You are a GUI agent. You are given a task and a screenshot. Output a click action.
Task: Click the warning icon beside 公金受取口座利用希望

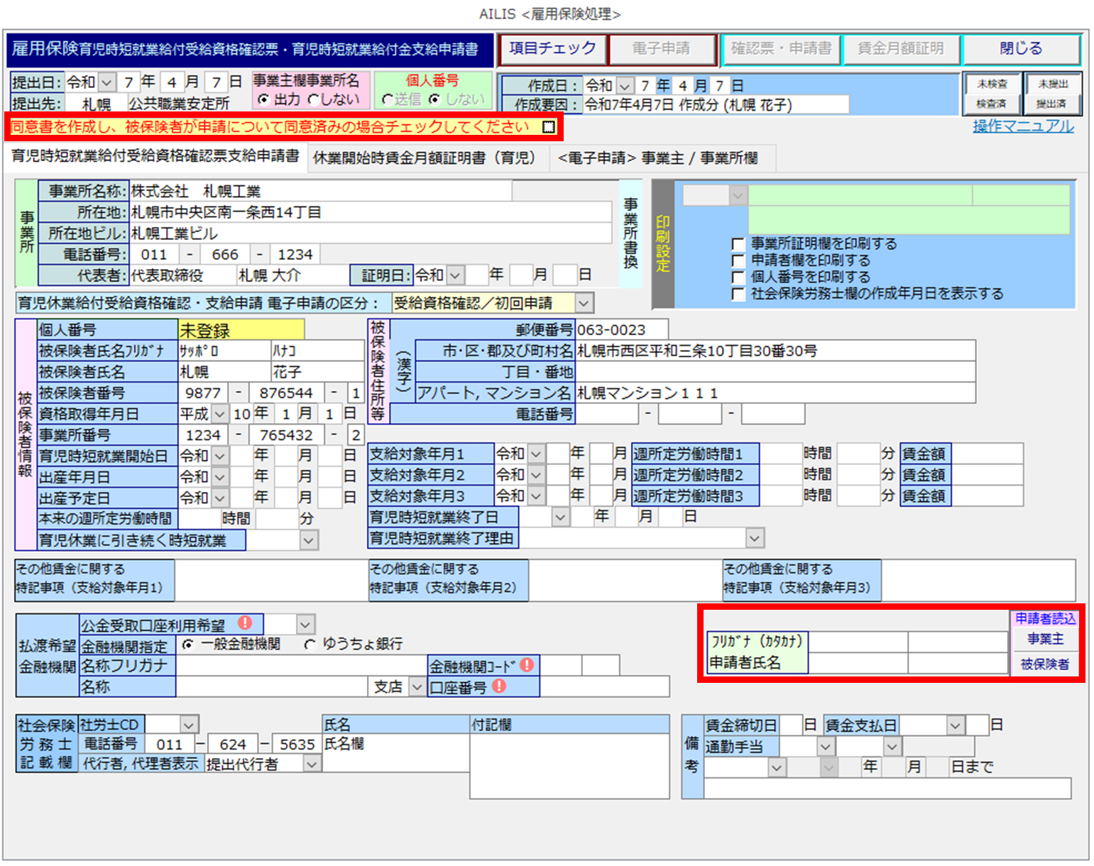point(245,623)
